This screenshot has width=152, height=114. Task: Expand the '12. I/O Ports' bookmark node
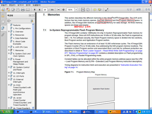(x=9, y=76)
